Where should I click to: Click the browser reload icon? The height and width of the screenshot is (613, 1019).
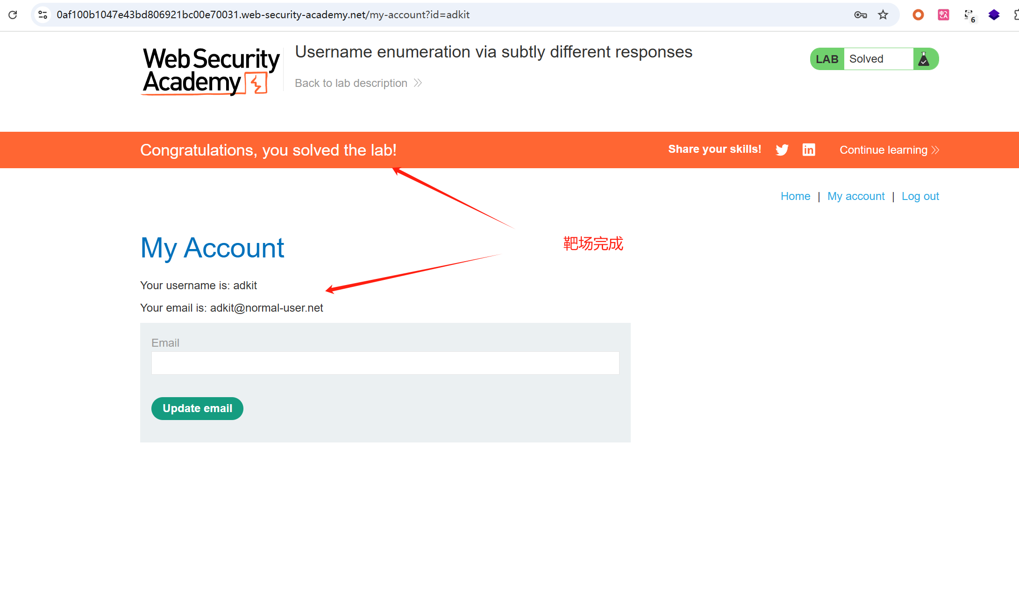click(x=13, y=15)
